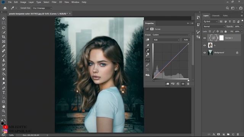Click the Auto button in Curves
Viewport: 244px width, 137px height.
click(186, 40)
